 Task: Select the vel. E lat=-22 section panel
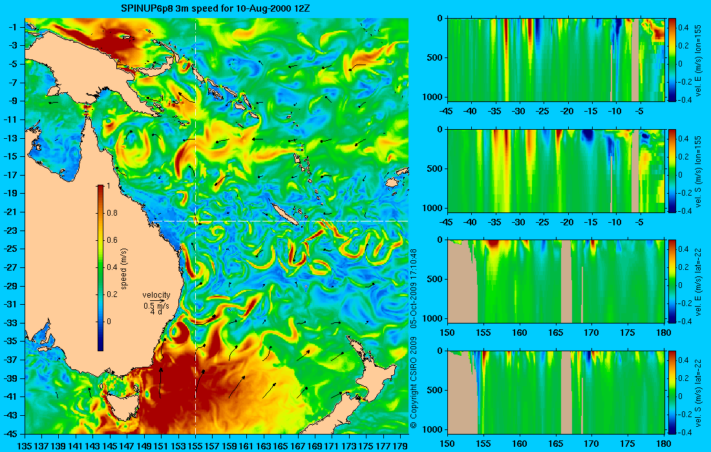[x=556, y=282]
